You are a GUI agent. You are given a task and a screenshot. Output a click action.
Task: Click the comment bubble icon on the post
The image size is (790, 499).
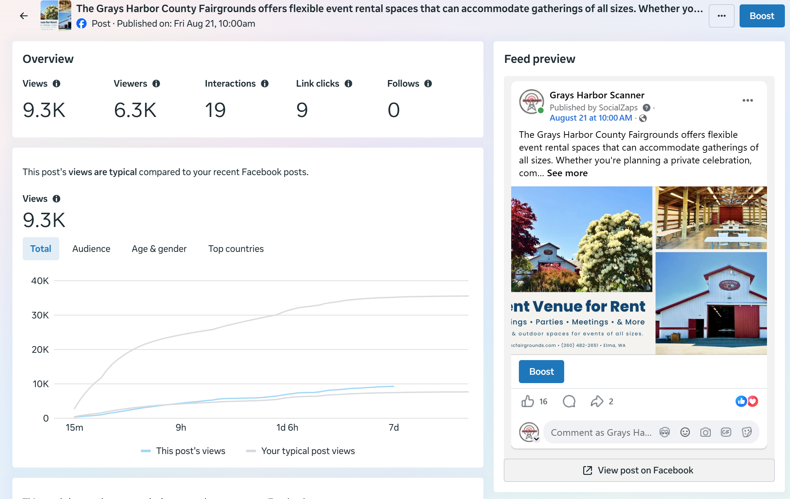[569, 401]
